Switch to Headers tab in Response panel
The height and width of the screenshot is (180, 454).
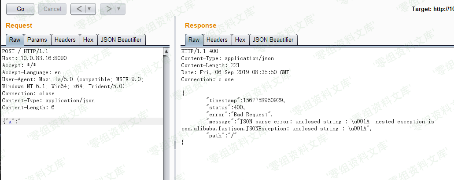click(x=217, y=40)
